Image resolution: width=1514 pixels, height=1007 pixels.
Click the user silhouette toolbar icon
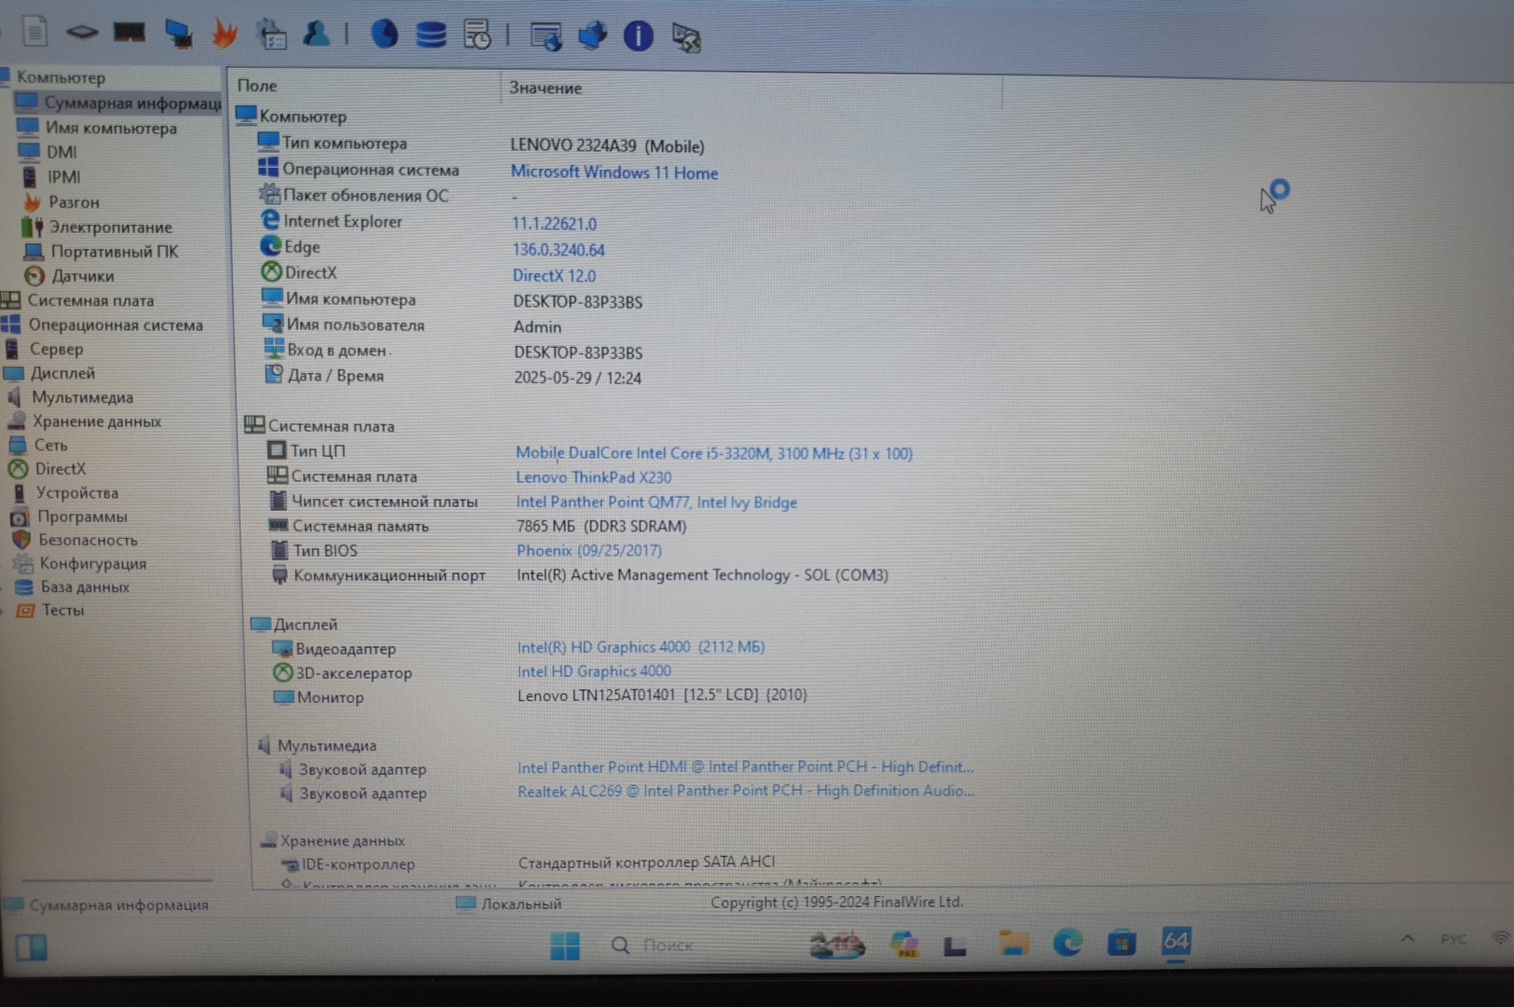point(317,34)
